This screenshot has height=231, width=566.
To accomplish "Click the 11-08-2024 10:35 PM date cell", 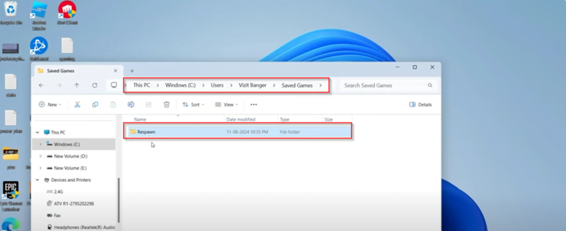I will click(247, 132).
